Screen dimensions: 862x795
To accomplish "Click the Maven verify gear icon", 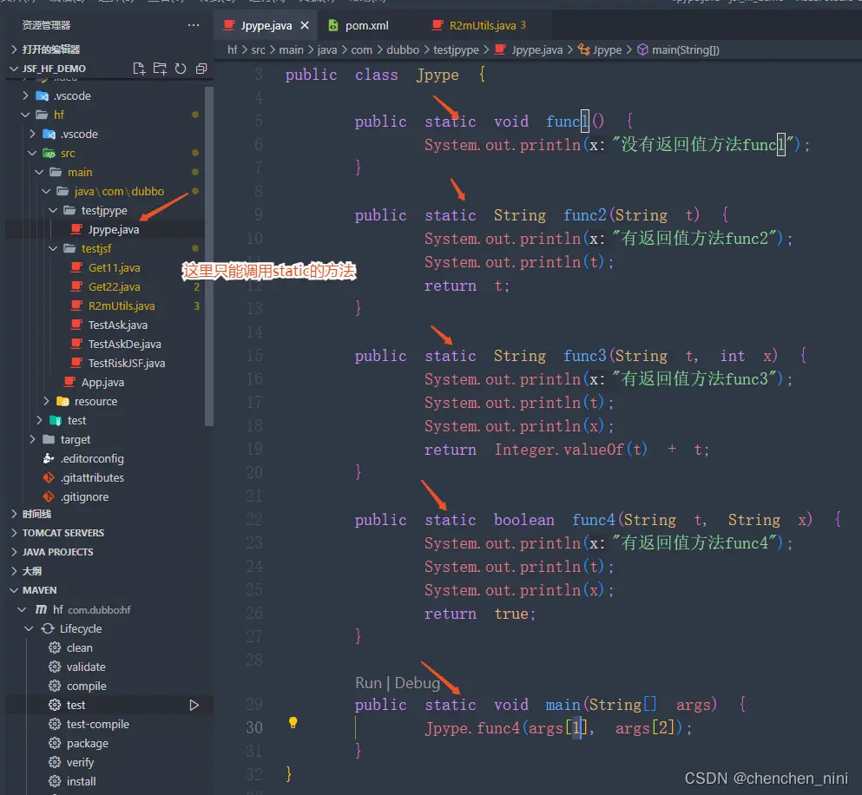I will pyautogui.click(x=55, y=763).
